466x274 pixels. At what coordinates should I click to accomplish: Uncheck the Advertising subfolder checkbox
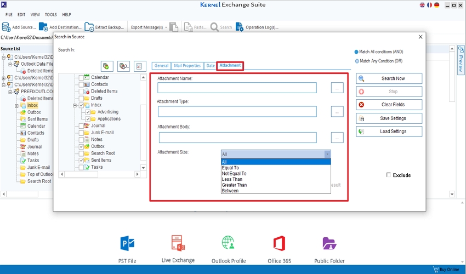click(x=88, y=112)
